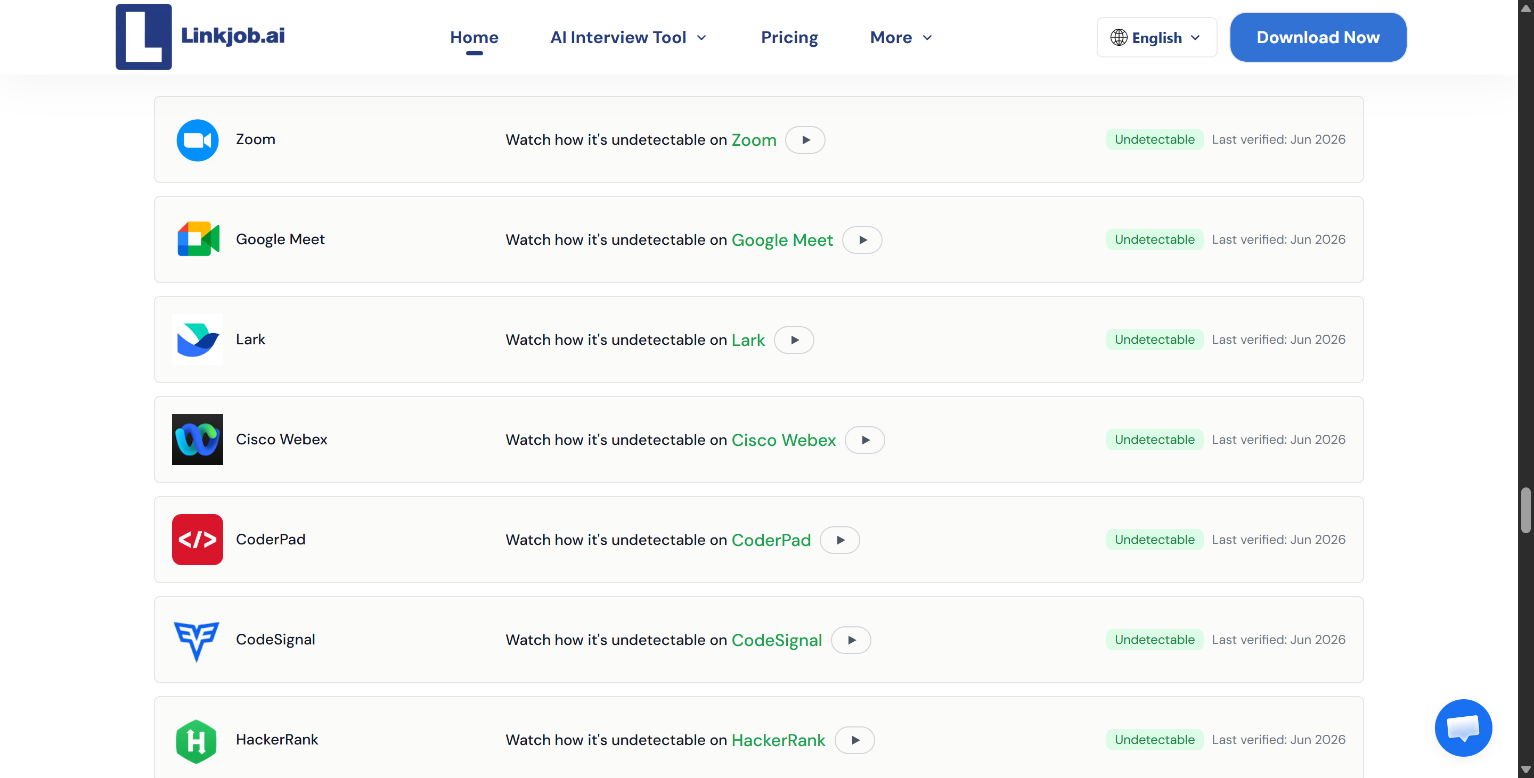Open the green Lark link
The width and height of the screenshot is (1534, 778).
coord(748,340)
